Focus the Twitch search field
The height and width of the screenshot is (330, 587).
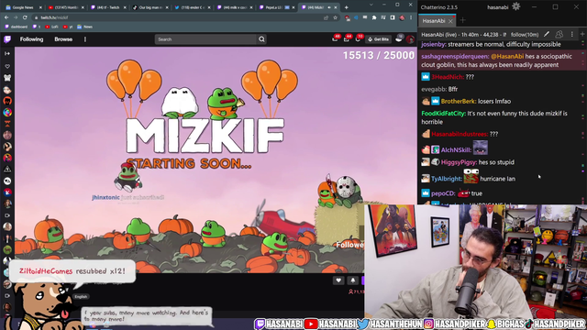pos(205,39)
